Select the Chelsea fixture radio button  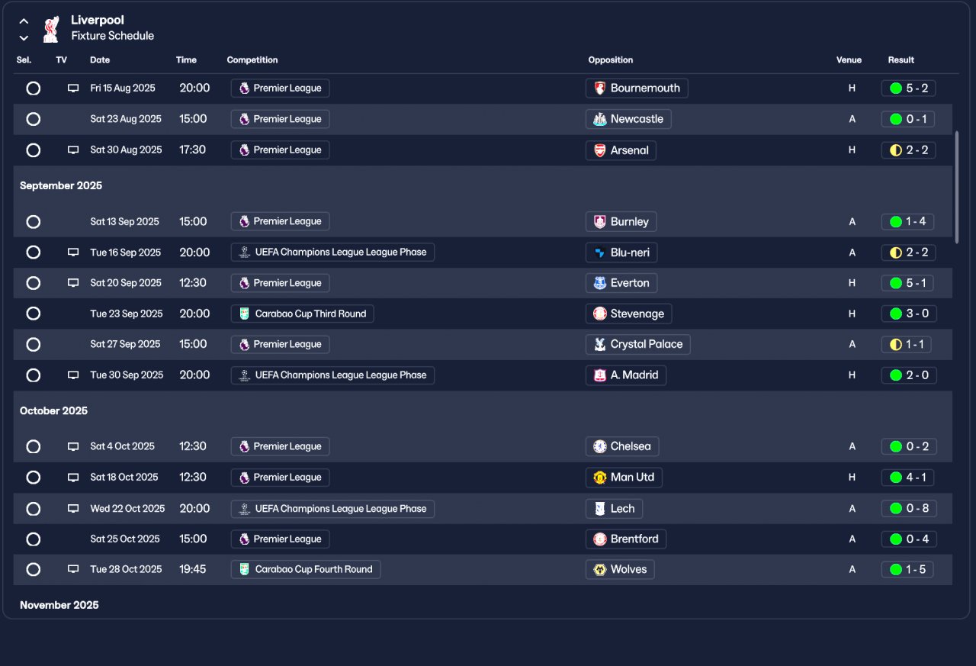click(x=33, y=447)
